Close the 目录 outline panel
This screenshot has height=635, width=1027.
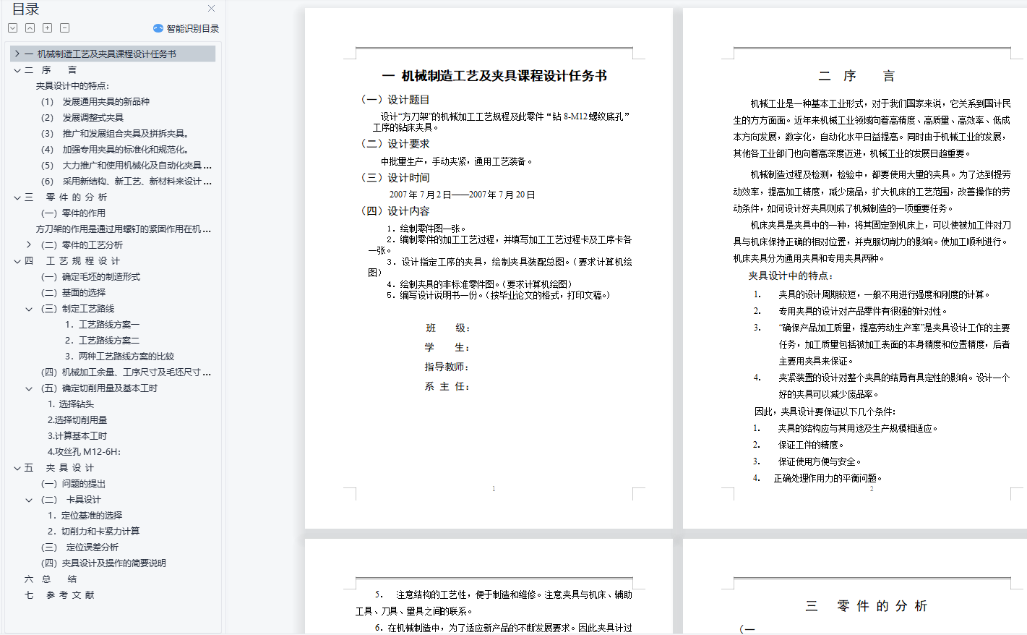(x=211, y=9)
